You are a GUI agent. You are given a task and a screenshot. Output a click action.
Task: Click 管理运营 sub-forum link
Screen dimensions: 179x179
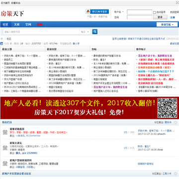[54, 164]
